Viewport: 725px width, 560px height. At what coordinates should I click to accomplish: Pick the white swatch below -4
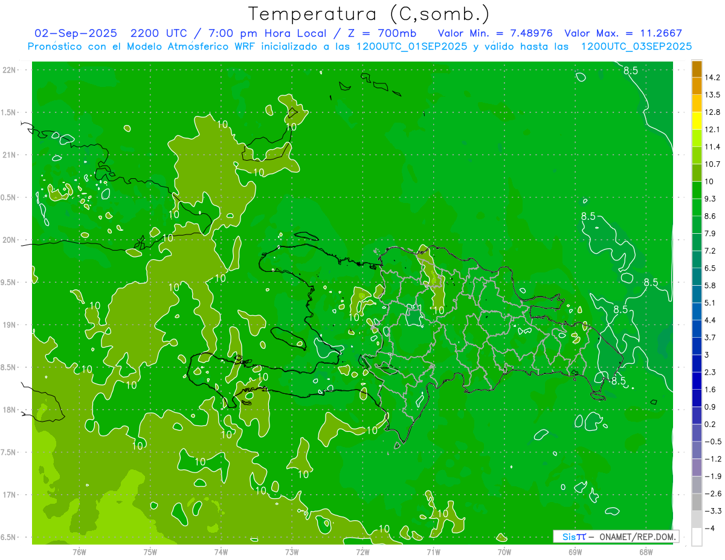tap(697, 537)
